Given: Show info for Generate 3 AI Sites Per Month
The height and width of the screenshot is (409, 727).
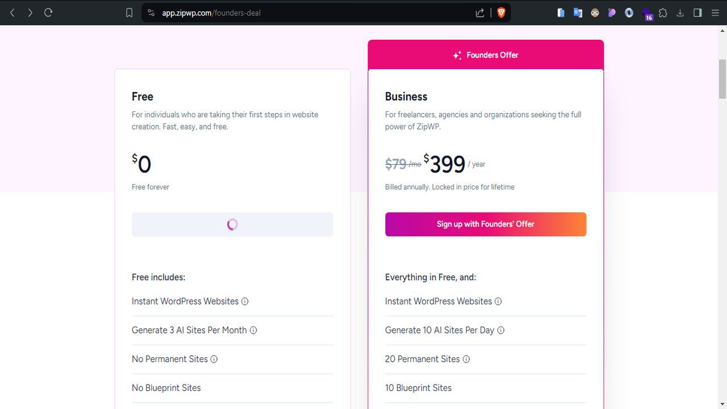Looking at the screenshot, I should tap(253, 331).
